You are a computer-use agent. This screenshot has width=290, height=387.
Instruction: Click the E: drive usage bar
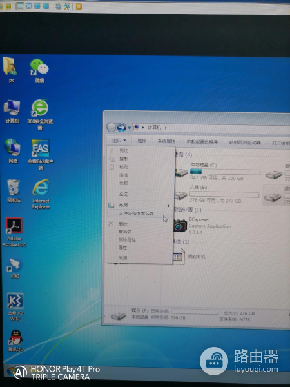pos(224,195)
